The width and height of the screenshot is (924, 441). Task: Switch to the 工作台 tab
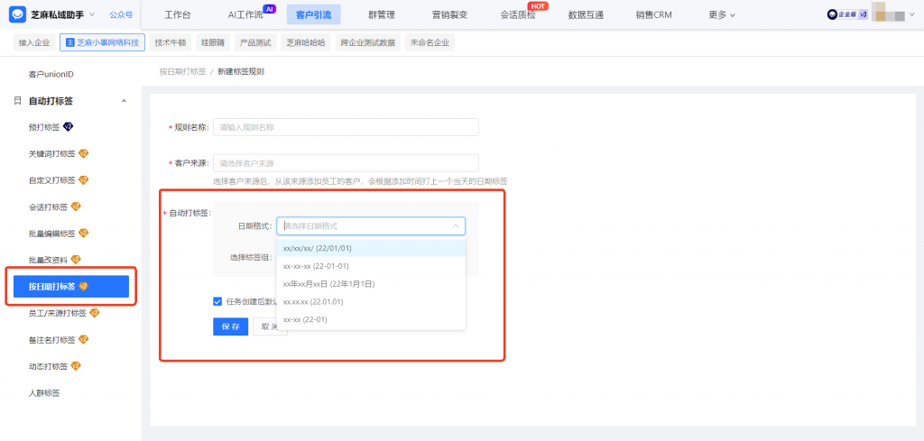[178, 14]
